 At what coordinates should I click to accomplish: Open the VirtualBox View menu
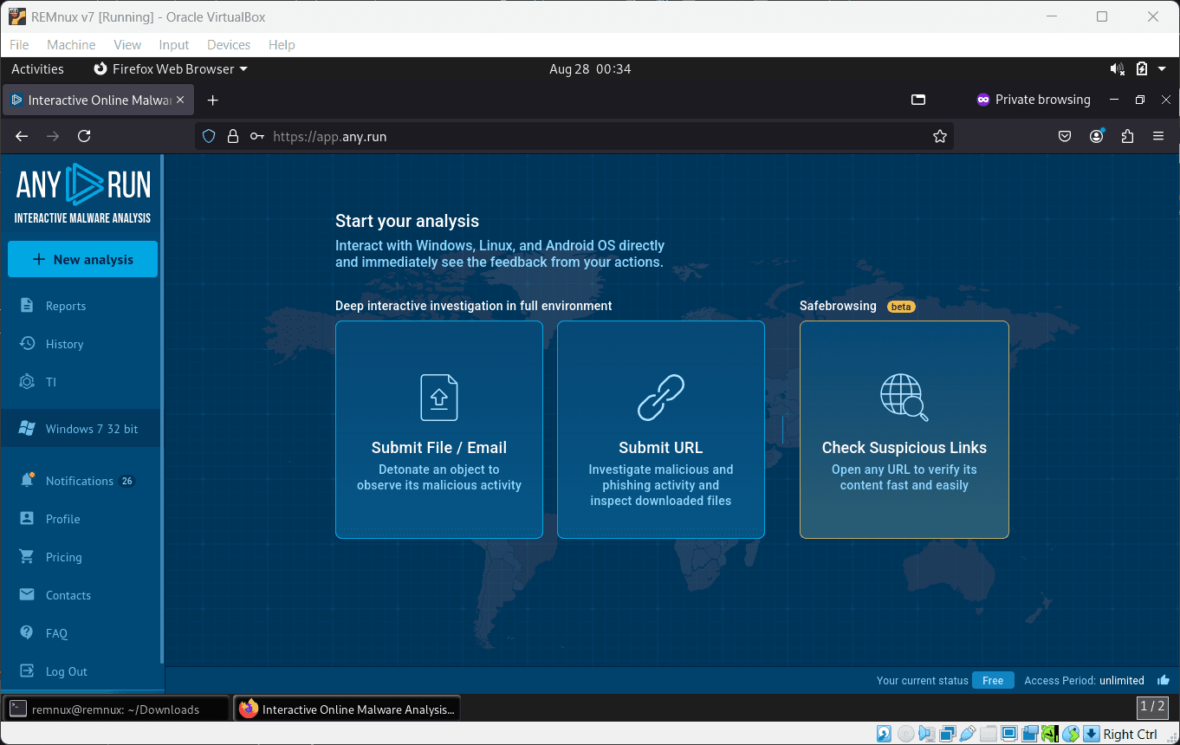coord(127,45)
